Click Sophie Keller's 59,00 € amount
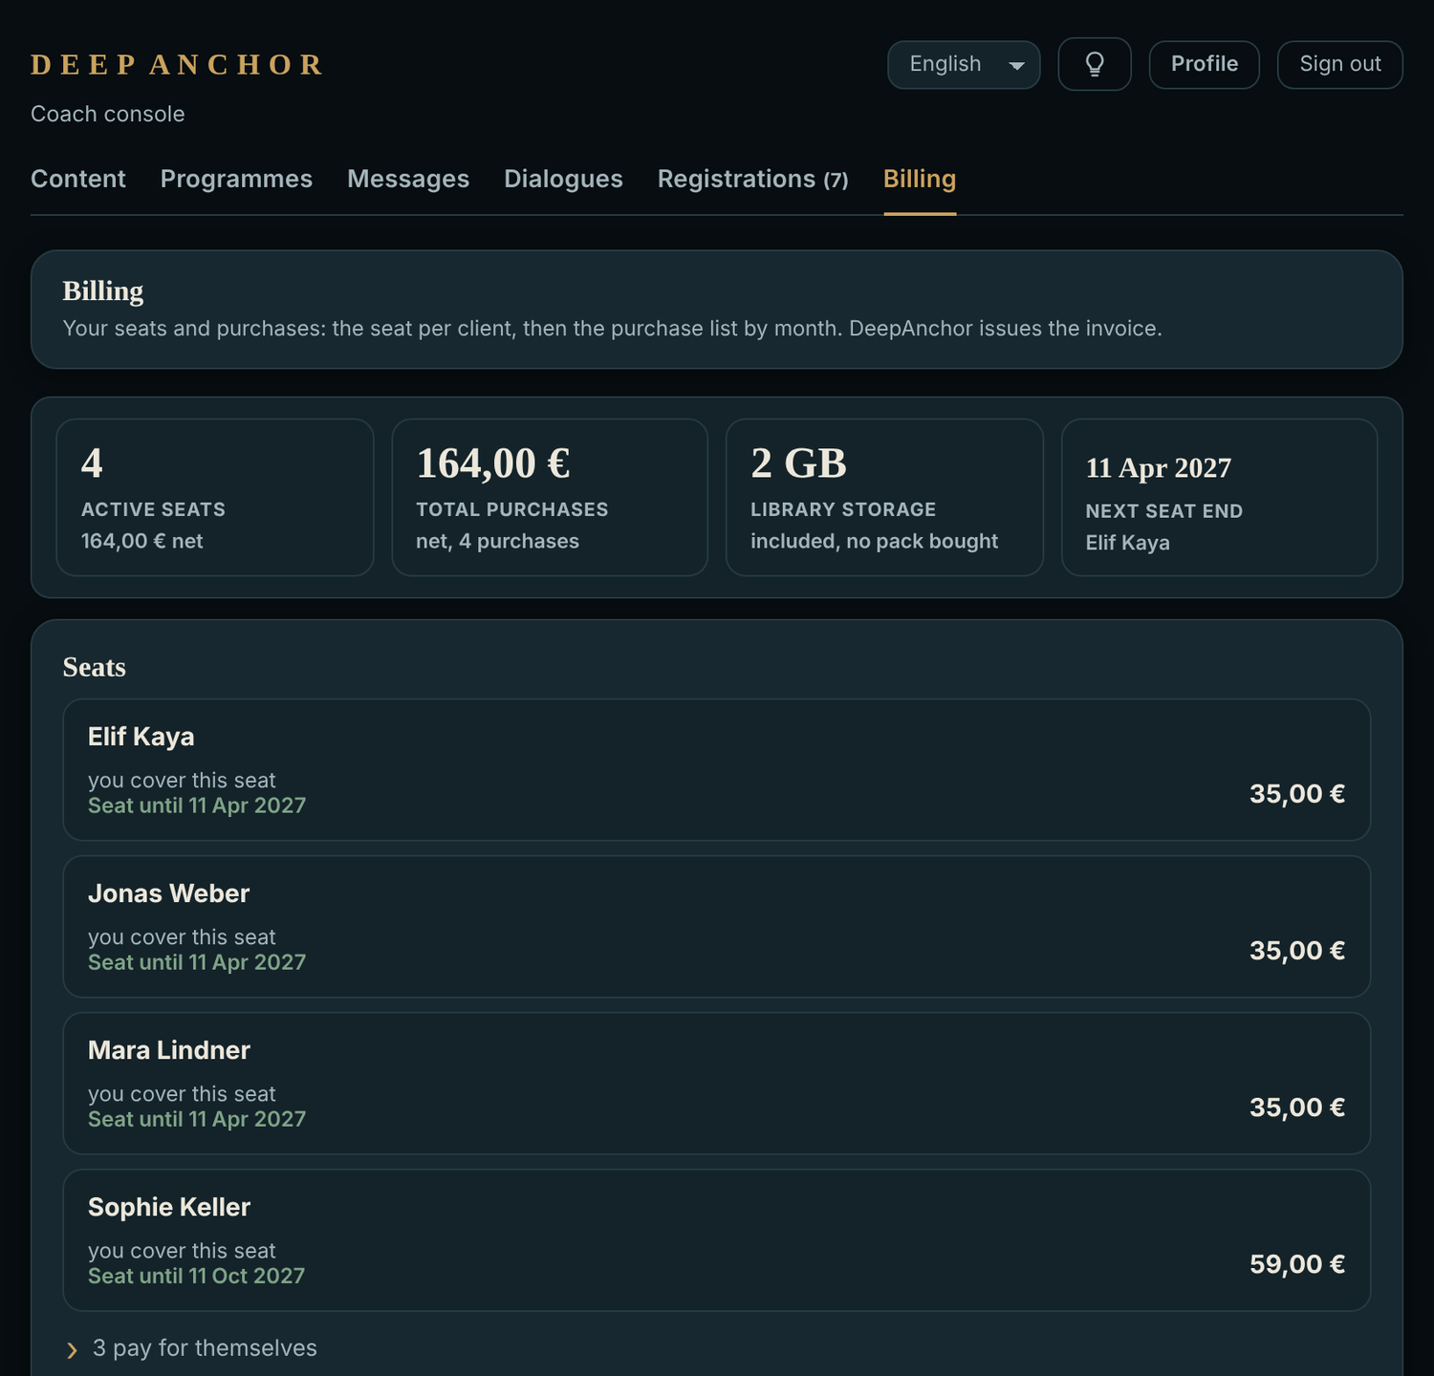 point(1297,1264)
